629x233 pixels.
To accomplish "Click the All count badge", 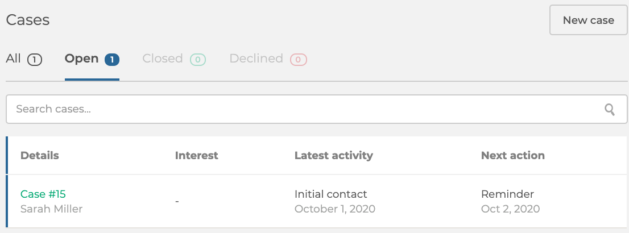I will pyautogui.click(x=35, y=60).
